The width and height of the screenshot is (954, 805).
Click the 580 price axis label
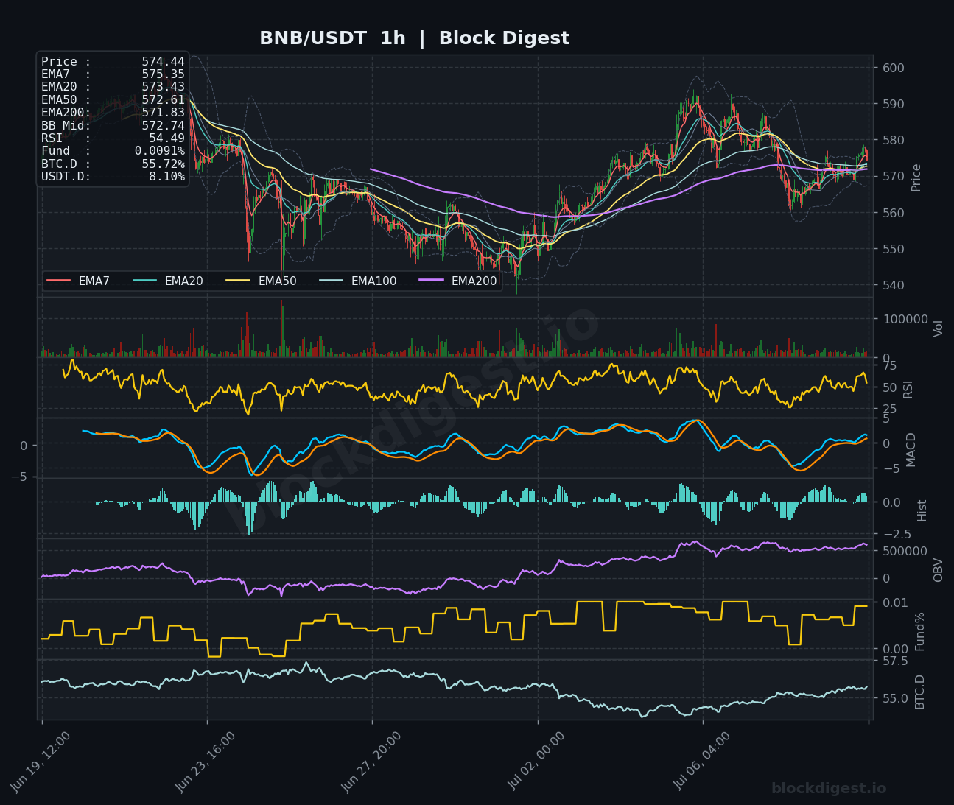pyautogui.click(x=894, y=140)
